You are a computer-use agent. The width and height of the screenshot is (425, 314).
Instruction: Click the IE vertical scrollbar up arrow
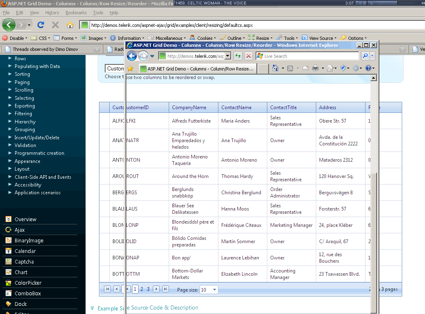[374, 78]
